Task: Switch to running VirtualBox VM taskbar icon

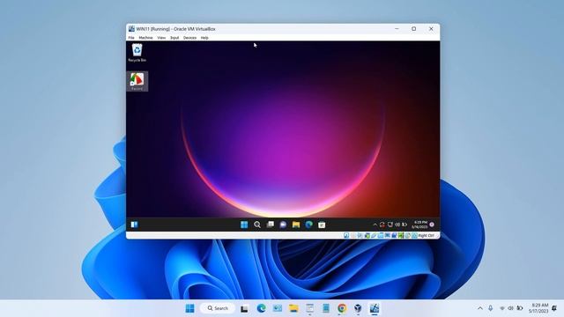Action: pyautogui.click(x=374, y=308)
